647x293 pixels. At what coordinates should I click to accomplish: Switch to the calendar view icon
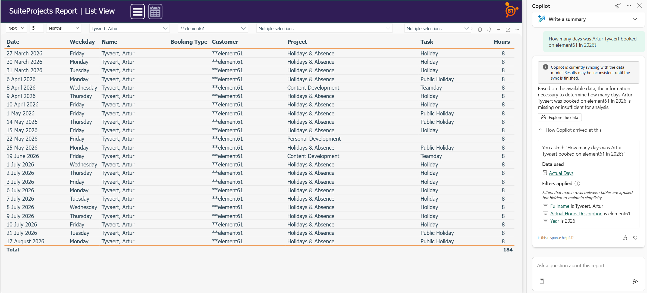click(155, 12)
